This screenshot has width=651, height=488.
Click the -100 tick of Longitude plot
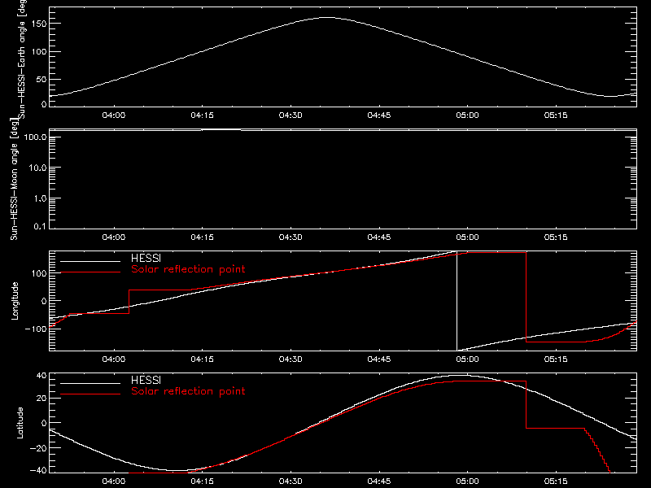tap(35, 329)
